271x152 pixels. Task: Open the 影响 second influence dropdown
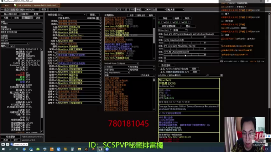180,30
